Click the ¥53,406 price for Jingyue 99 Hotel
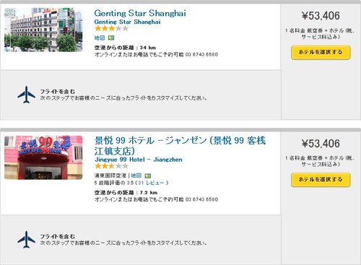Screen dimensions: 361x265 coord(321,144)
